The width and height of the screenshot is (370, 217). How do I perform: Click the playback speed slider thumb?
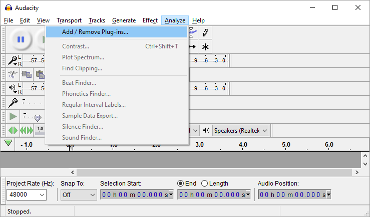[x=37, y=118]
